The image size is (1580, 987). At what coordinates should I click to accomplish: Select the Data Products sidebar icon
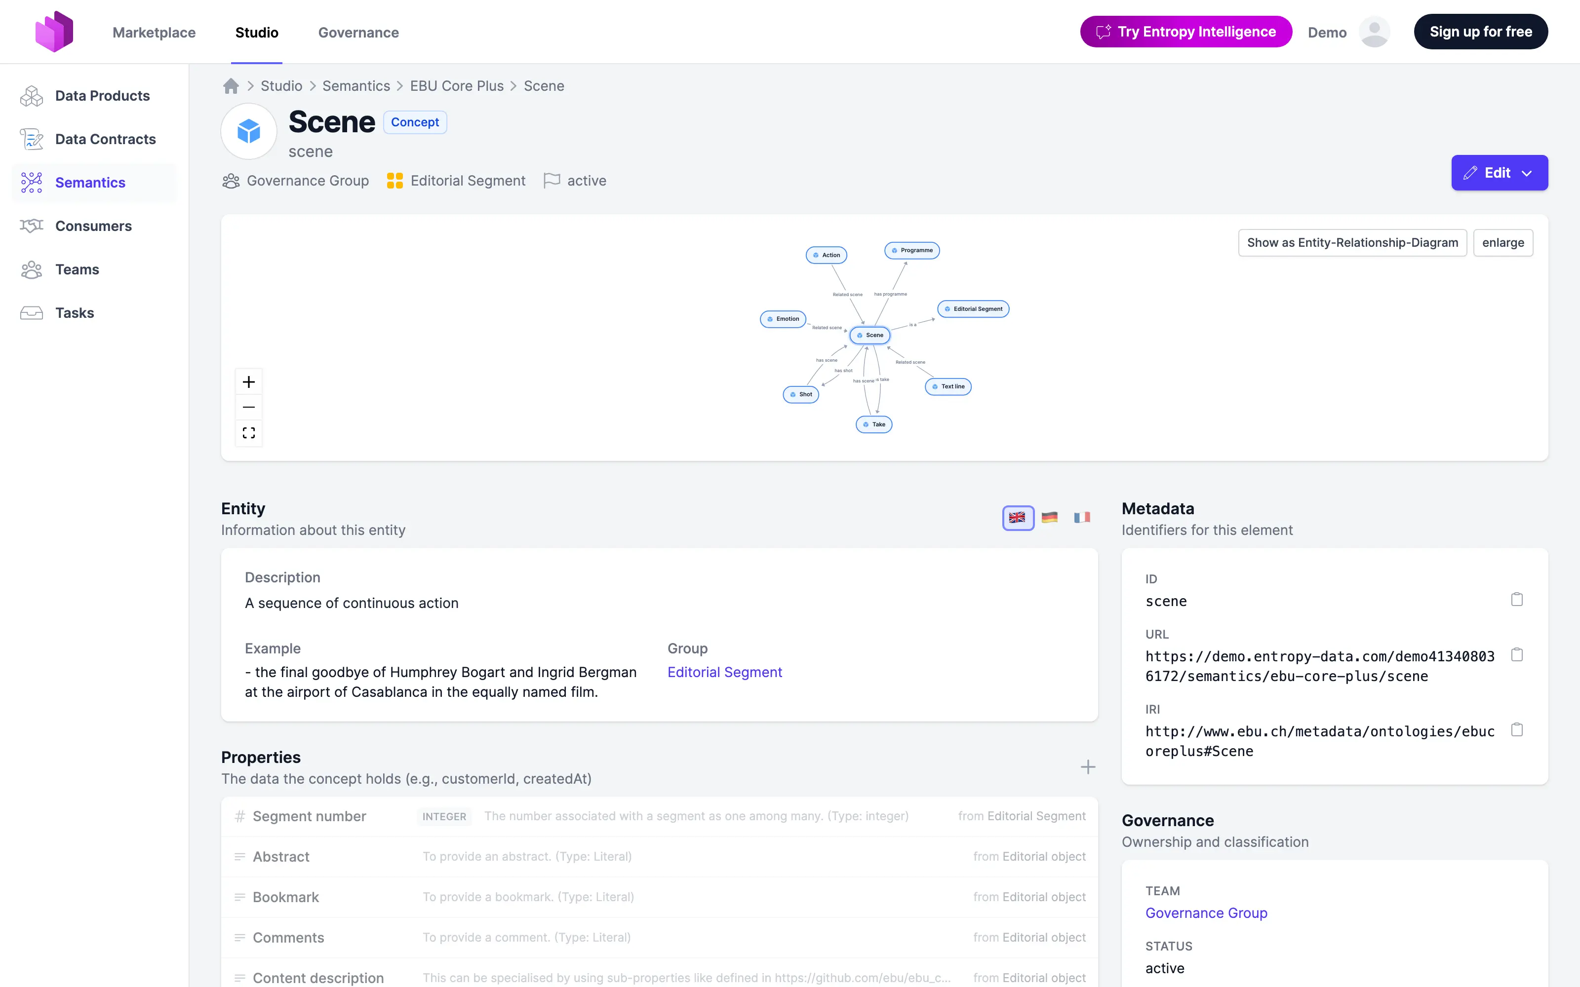[x=32, y=95]
